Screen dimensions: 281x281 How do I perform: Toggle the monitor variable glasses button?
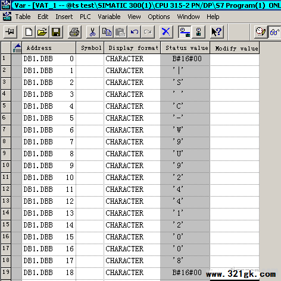[274, 31]
